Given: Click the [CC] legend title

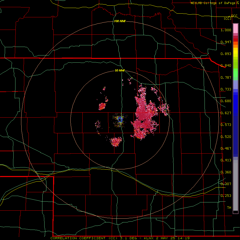Looking at the screenshot, I should [x=228, y=18].
